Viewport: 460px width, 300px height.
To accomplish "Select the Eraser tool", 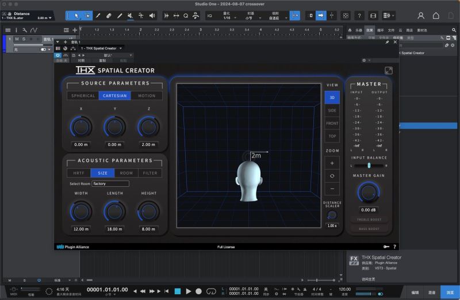I will 109,16.
